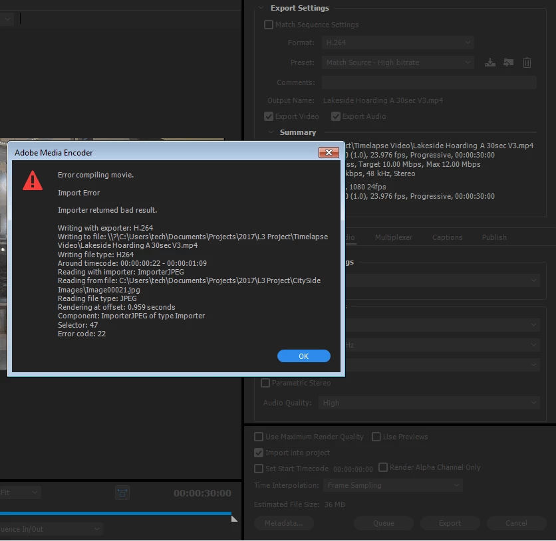Click the Importer returned bad result text

coord(108,210)
